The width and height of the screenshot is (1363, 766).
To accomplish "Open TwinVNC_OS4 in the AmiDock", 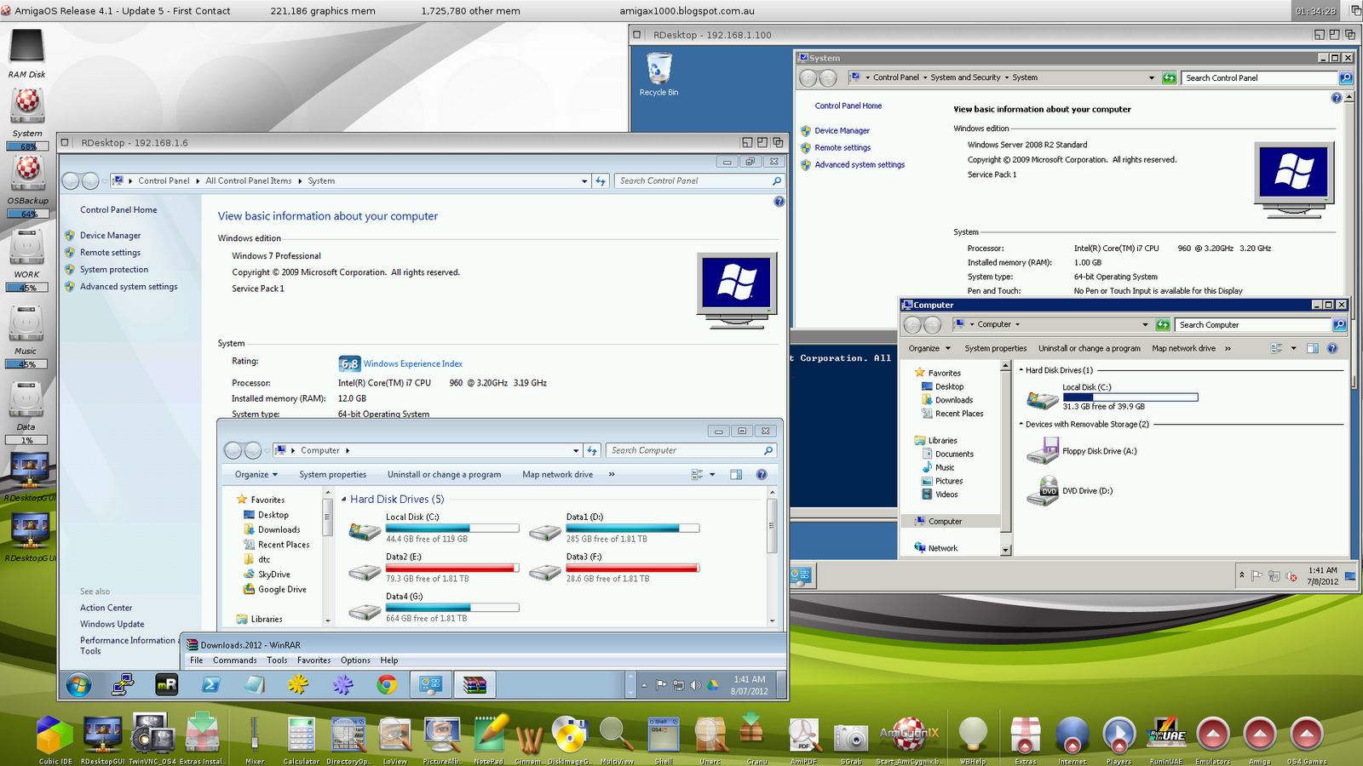I will click(152, 734).
